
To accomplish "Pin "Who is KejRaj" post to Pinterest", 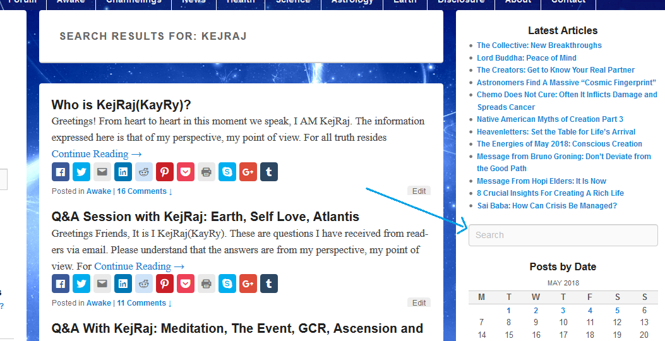I will tap(165, 172).
